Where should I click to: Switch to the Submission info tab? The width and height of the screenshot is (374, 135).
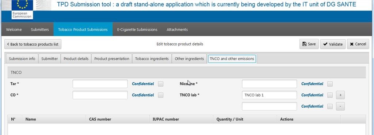[22, 59]
